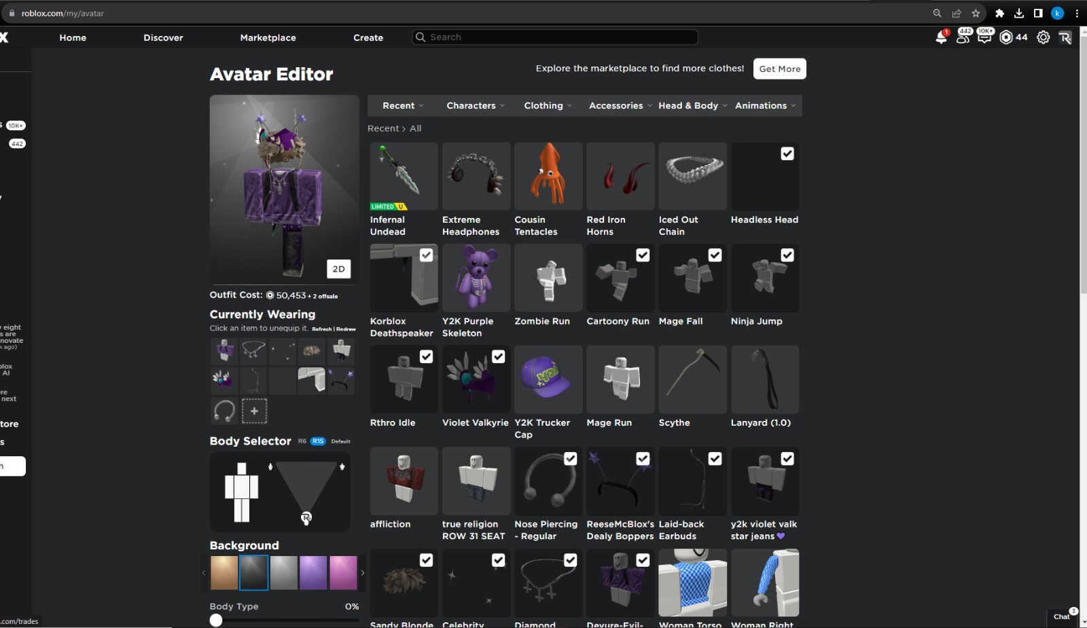
Task: Click the plus slot under Currently Wearing
Action: point(255,411)
